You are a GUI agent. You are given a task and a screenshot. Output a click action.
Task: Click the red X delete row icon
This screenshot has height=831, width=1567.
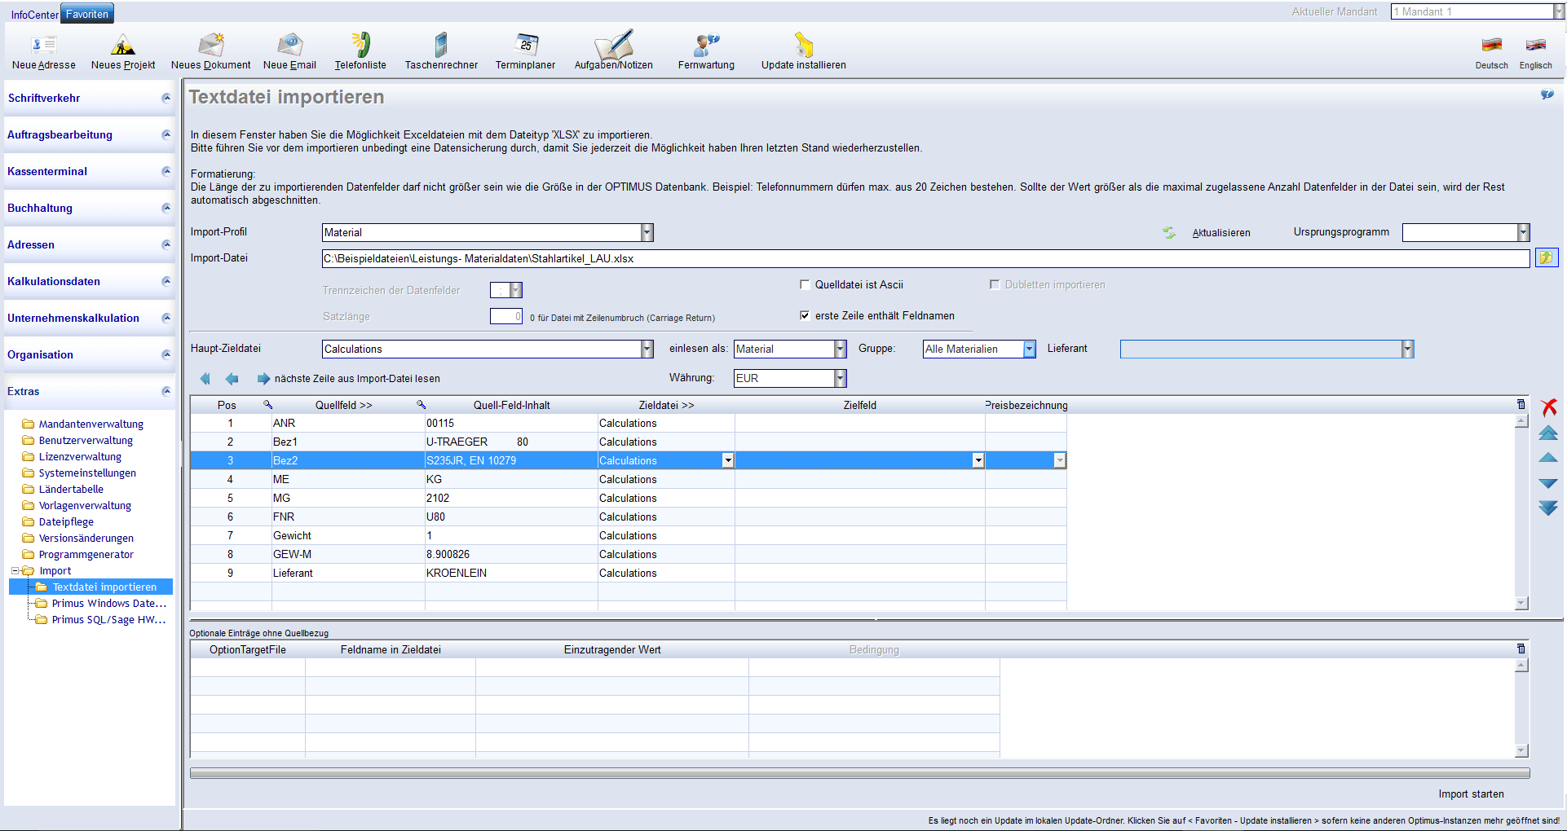click(1548, 407)
